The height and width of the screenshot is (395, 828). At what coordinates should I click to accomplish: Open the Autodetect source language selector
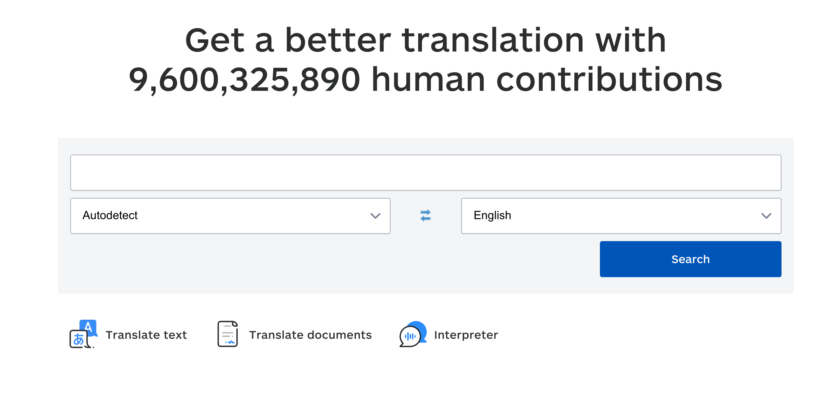click(230, 216)
